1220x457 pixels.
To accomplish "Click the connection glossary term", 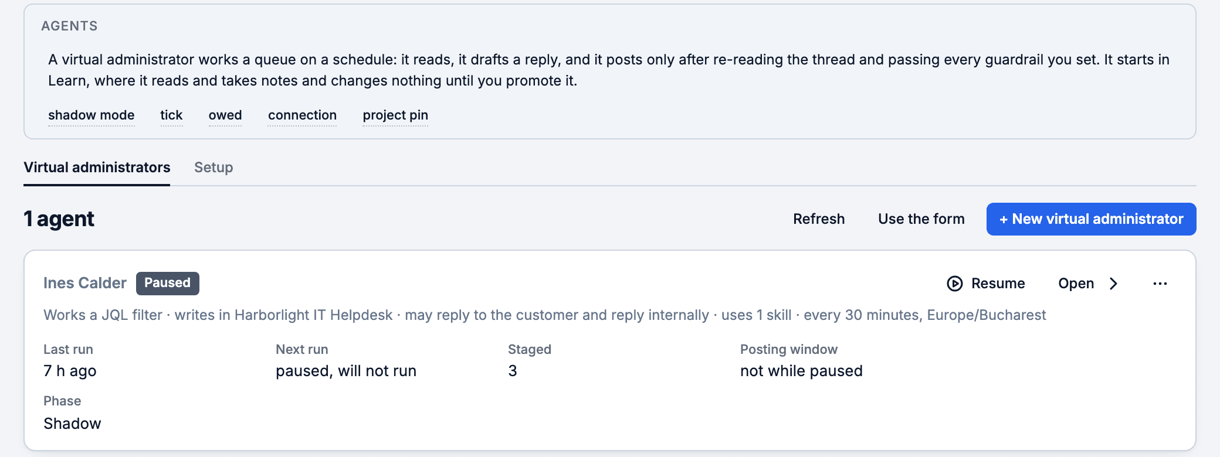I will click(302, 115).
